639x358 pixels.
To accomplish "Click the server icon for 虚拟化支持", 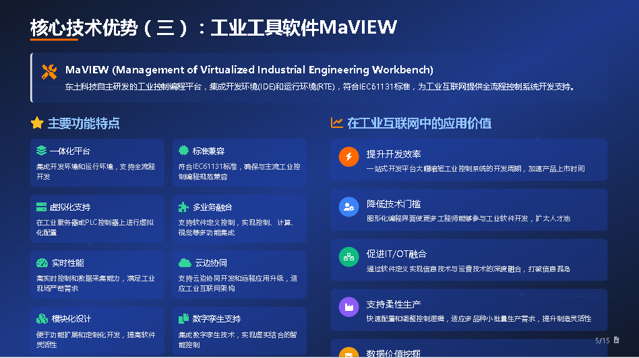I will point(41,207).
